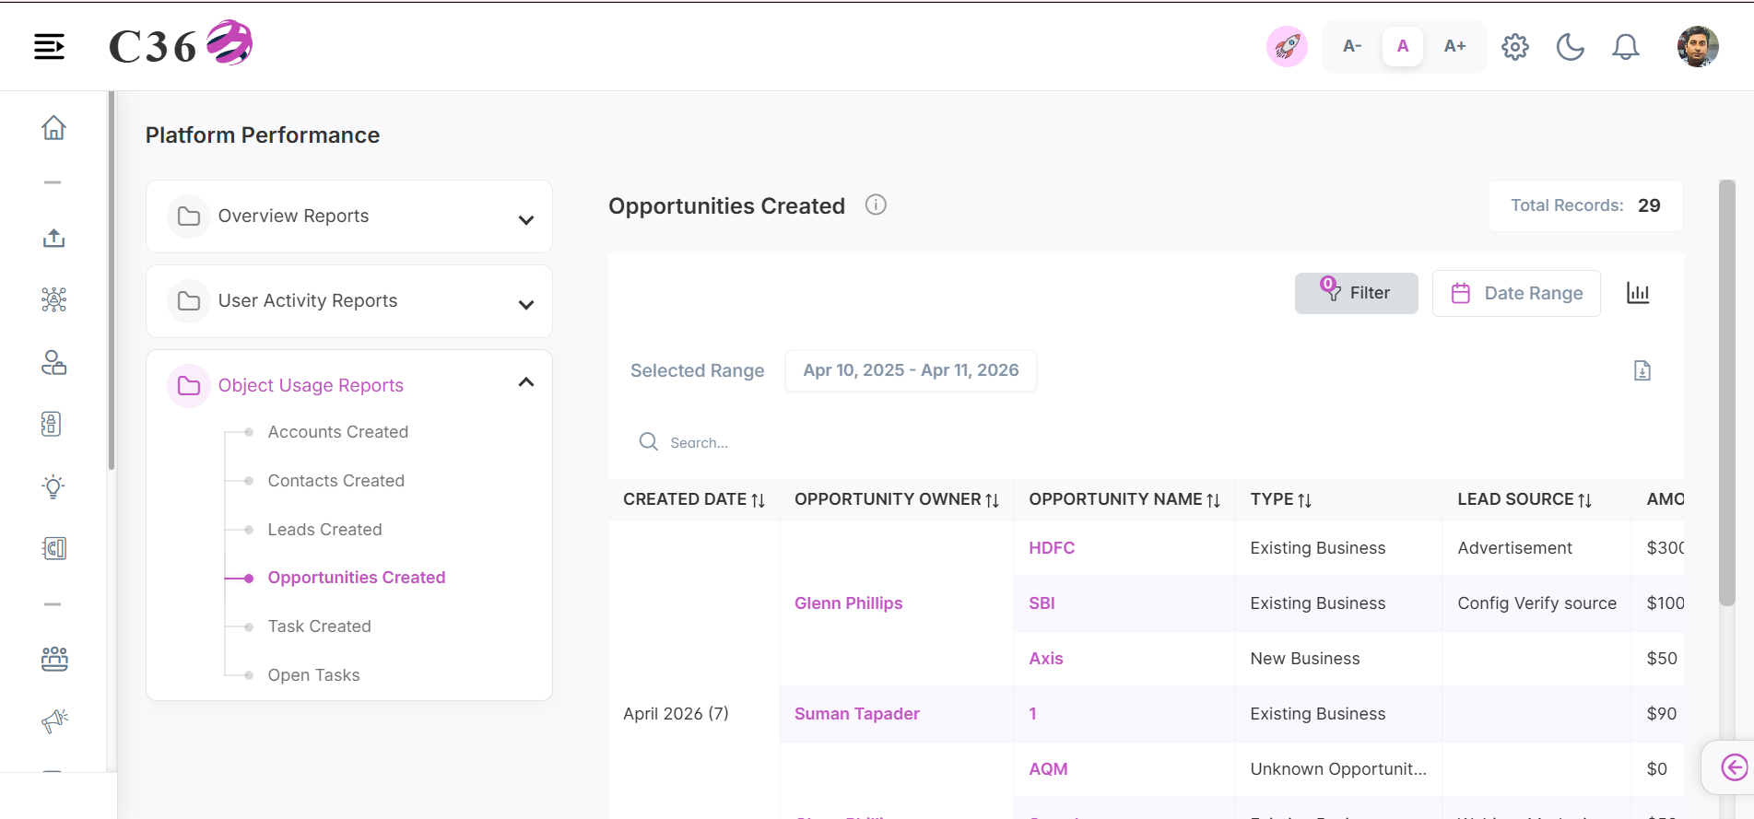
Task: Open the AQM opportunity
Action: click(1048, 769)
